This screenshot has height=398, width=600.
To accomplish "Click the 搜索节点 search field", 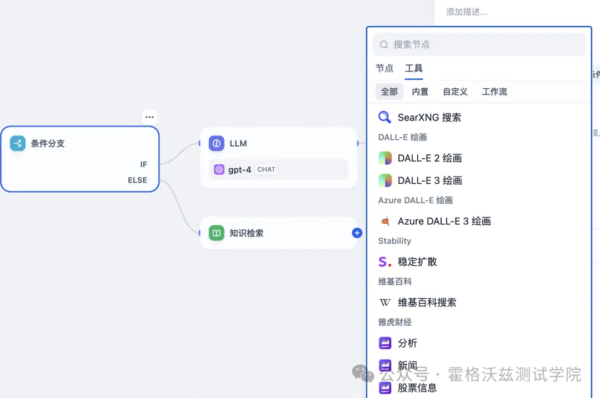I will (x=479, y=44).
